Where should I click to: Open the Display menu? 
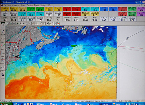pos(37,5)
